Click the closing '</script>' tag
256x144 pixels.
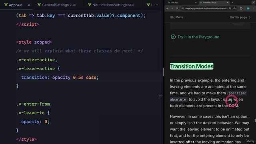coord(28,24)
